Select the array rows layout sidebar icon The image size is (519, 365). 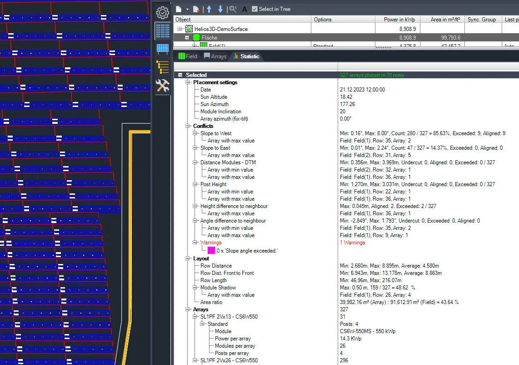coord(162,30)
